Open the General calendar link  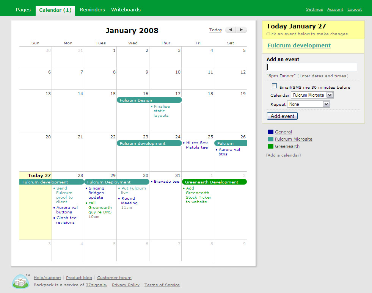(x=284, y=132)
